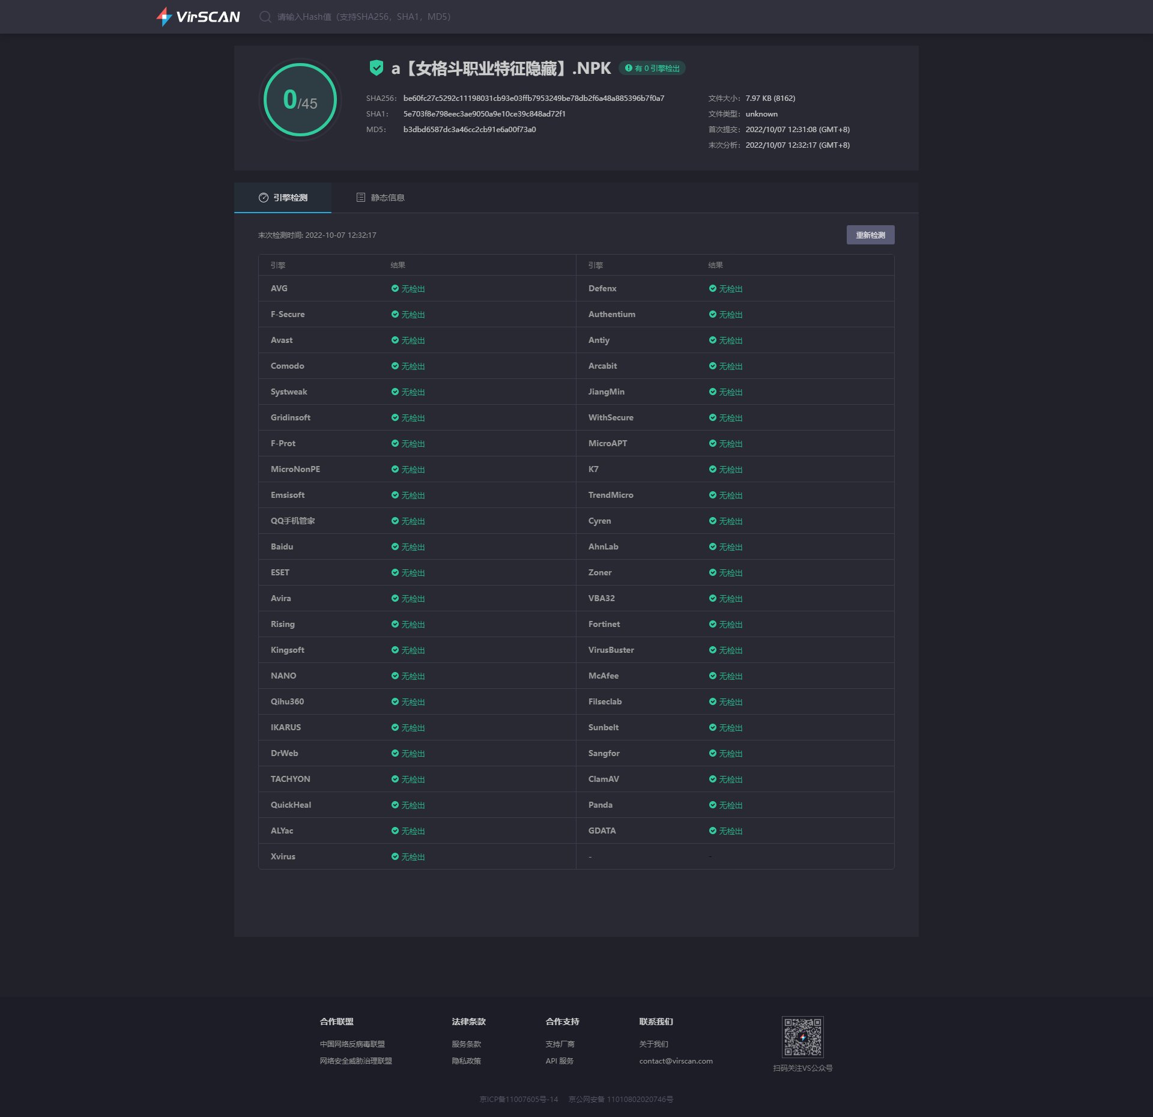Open the 隐私政策 link
The image size is (1153, 1117).
467,1061
